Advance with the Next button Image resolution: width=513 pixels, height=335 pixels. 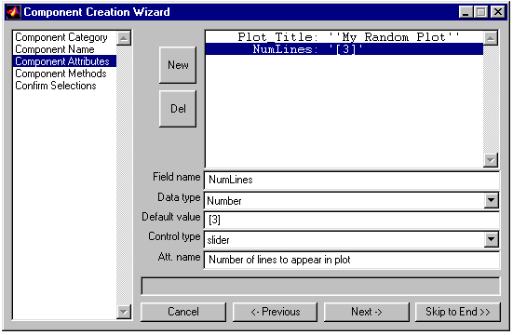(x=367, y=312)
